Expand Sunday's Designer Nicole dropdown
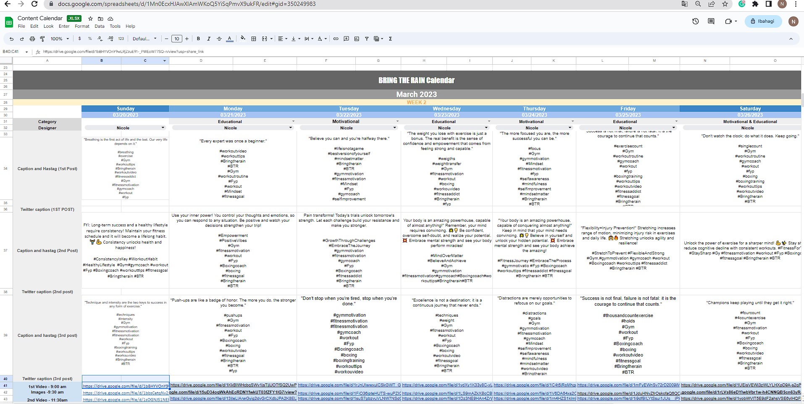This screenshot has height=404, width=804. pos(163,128)
